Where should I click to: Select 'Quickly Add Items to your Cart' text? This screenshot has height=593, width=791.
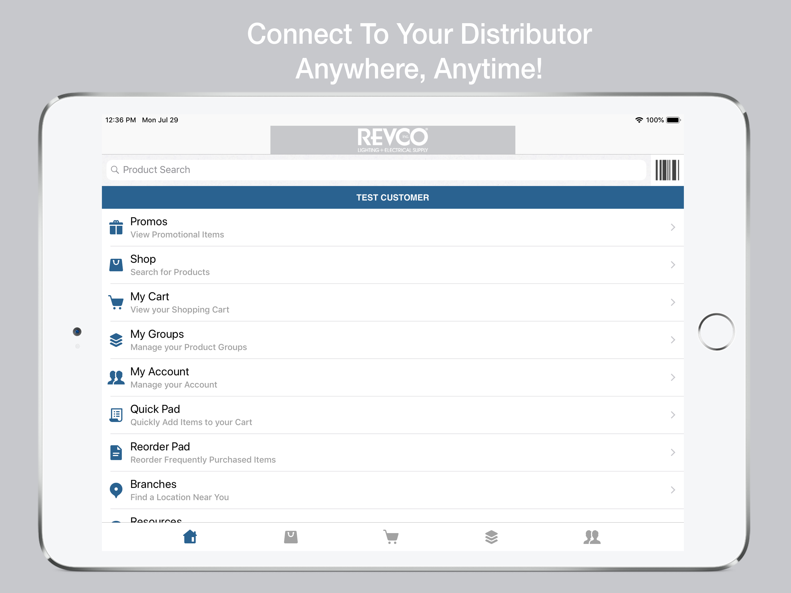click(191, 422)
